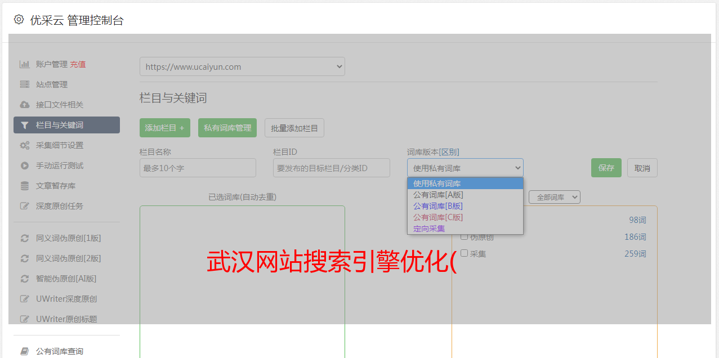Click the 栏目名称 input field
719x358 pixels.
[x=198, y=168]
